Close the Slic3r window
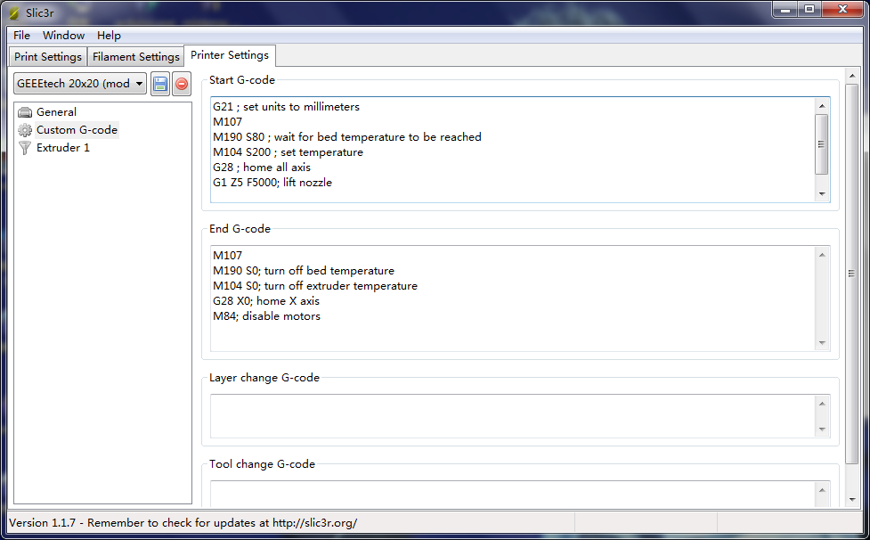Viewport: 870px width, 540px height. [x=842, y=10]
